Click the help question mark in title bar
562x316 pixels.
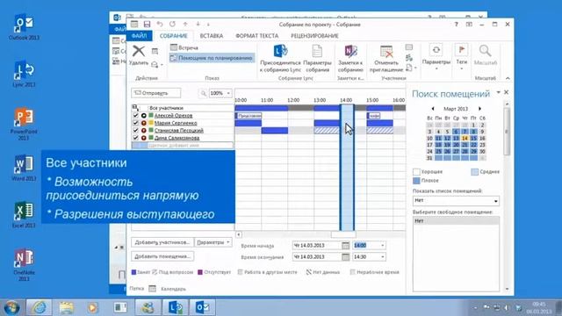(456, 25)
